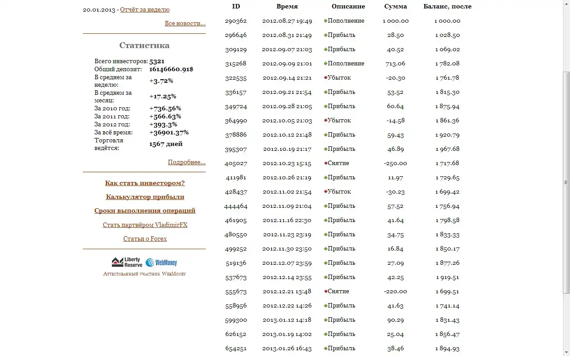
Task: Open the Отчёт за неделю news link
Action: coord(145,9)
